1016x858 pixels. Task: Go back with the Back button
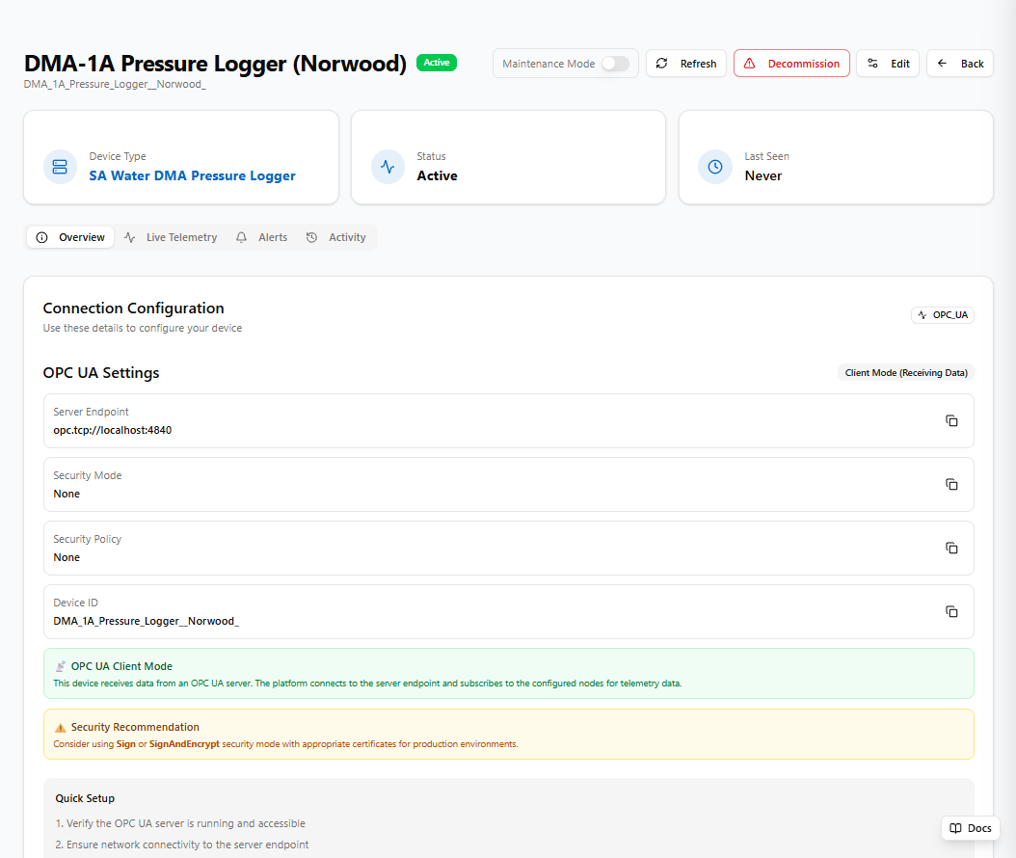pyautogui.click(x=960, y=64)
